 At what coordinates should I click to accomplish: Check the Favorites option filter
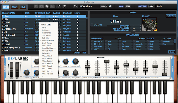tap(161, 41)
